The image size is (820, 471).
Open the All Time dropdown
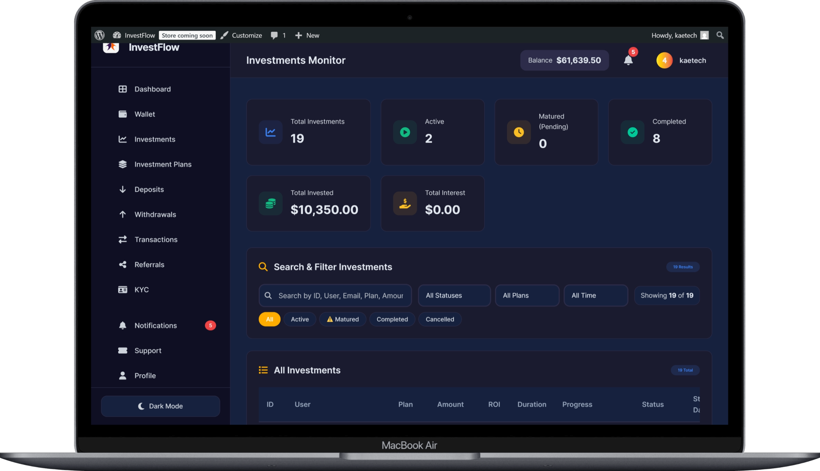click(x=595, y=295)
